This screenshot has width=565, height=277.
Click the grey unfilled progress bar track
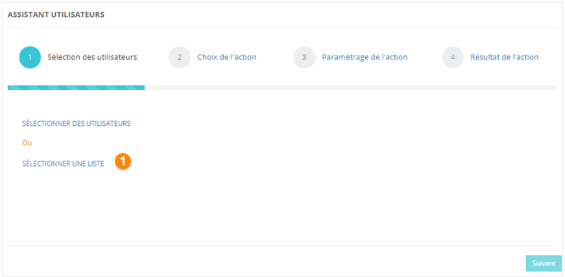(350, 87)
